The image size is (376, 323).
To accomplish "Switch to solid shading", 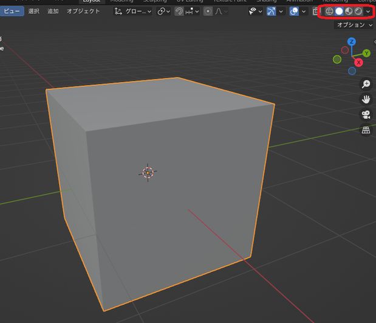I will click(339, 11).
